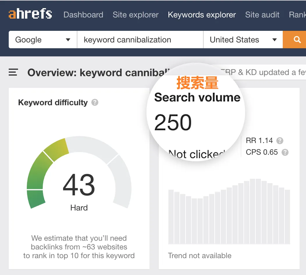
Task: Open the Google search engine dropdown
Action: pos(43,40)
